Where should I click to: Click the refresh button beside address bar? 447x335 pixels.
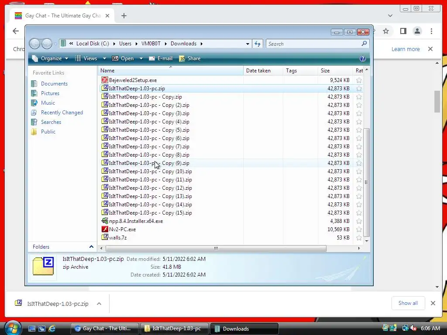(258, 44)
